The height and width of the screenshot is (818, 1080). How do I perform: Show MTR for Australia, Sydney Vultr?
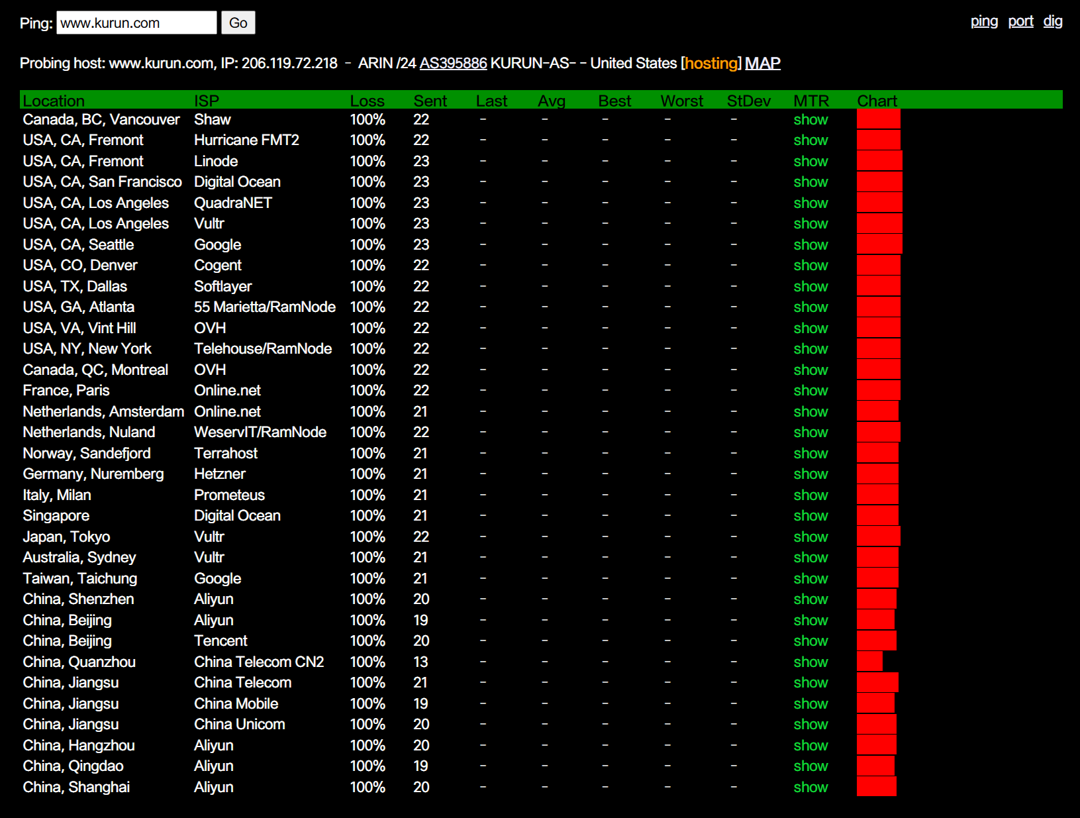(x=810, y=558)
